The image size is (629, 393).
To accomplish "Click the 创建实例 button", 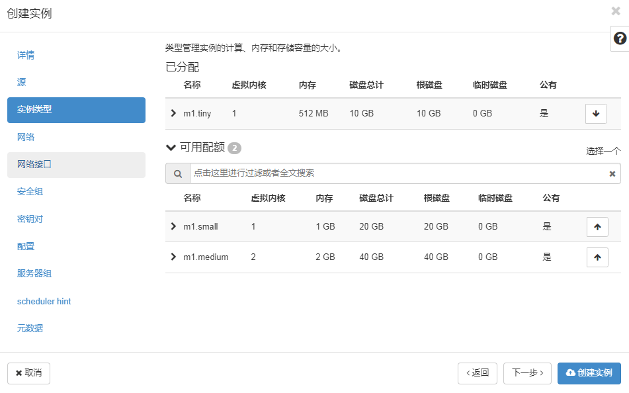I will click(589, 373).
